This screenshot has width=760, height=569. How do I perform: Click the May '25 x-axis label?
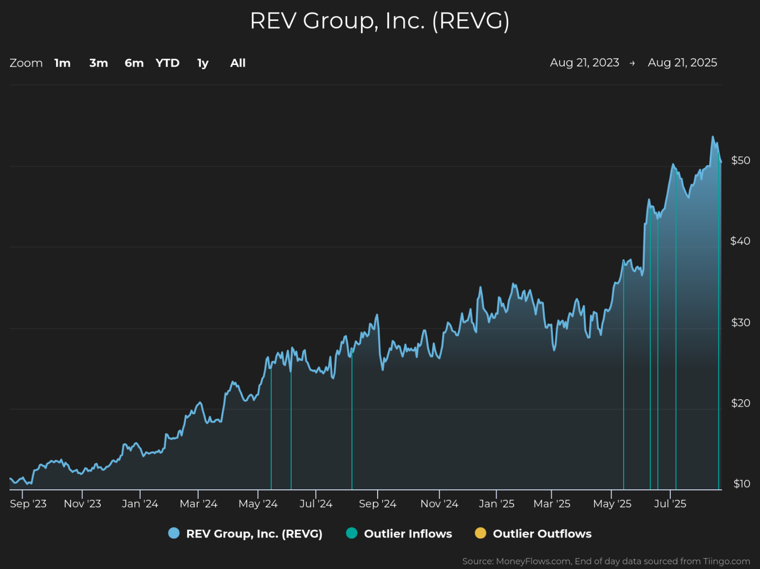[x=612, y=504]
